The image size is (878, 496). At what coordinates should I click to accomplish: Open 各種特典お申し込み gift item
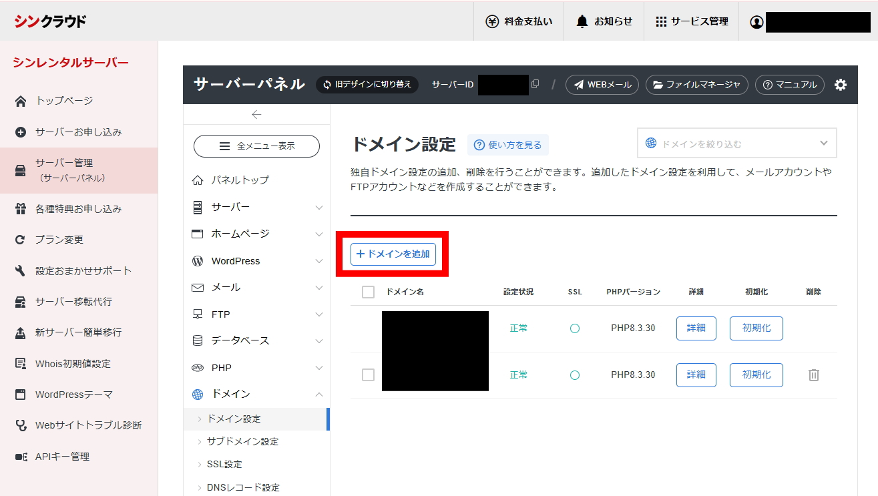[x=79, y=209]
